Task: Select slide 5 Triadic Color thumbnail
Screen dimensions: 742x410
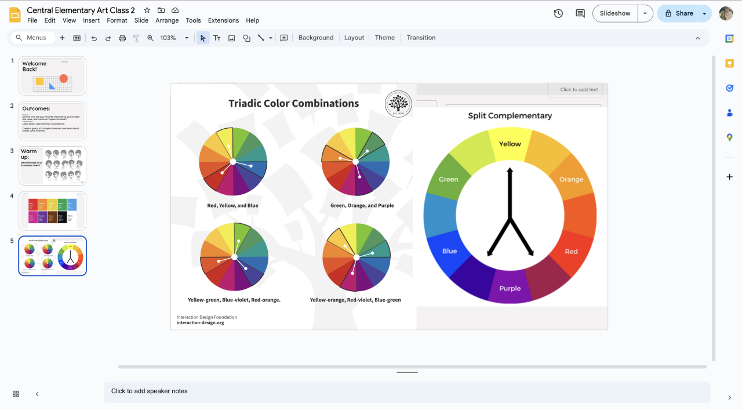Action: coord(52,256)
